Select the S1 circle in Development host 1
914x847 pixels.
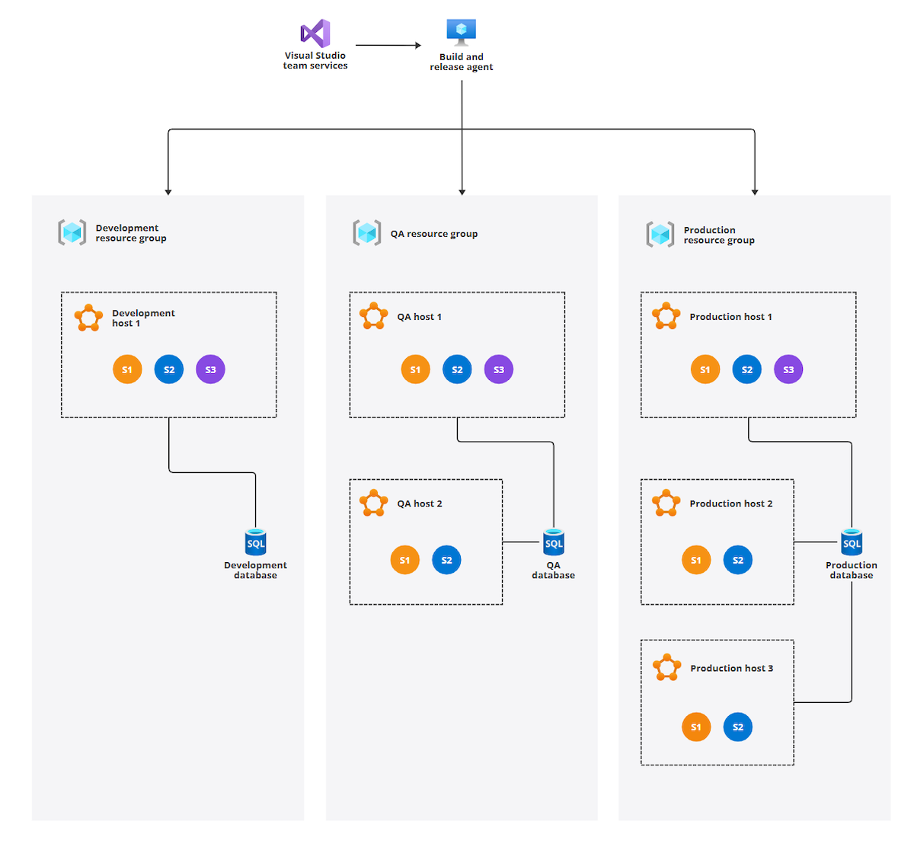click(x=127, y=369)
